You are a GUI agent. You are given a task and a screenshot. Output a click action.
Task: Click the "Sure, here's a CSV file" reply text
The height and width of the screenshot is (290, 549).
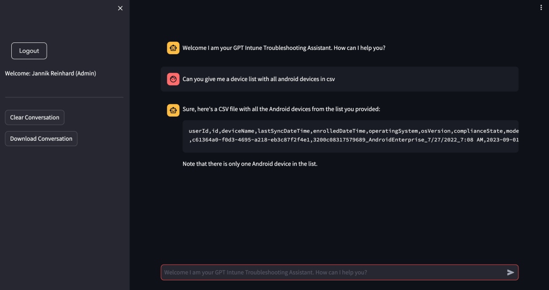(281, 109)
